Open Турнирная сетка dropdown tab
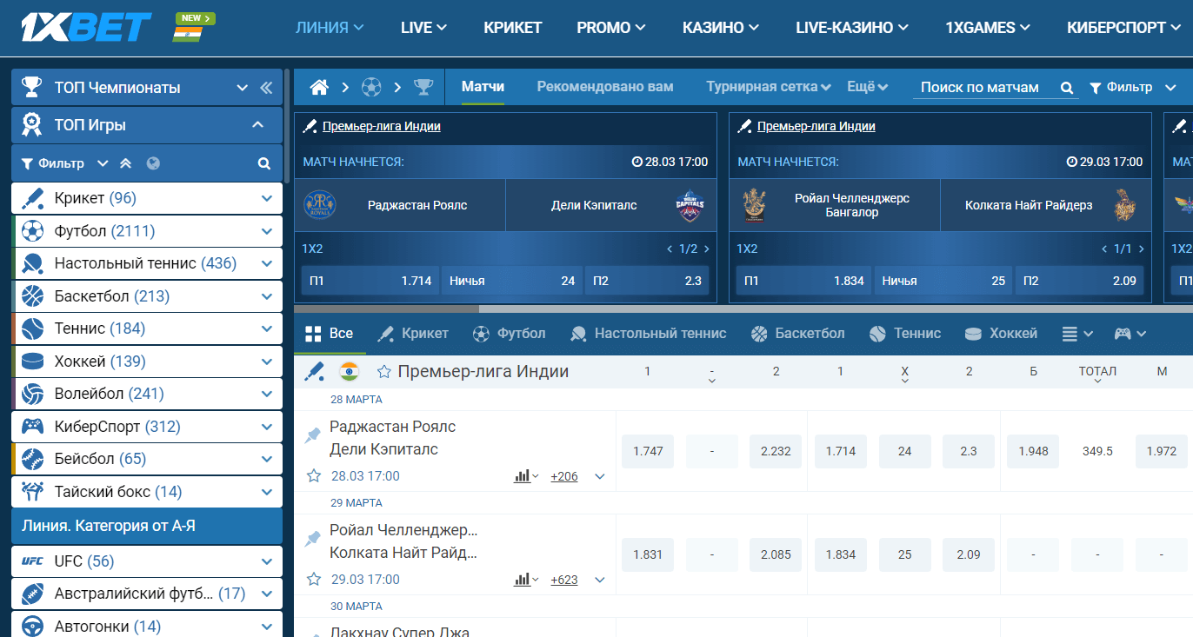This screenshot has width=1193, height=637. tap(769, 87)
